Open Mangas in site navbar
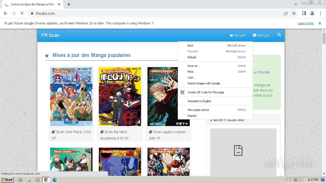 tap(261, 35)
